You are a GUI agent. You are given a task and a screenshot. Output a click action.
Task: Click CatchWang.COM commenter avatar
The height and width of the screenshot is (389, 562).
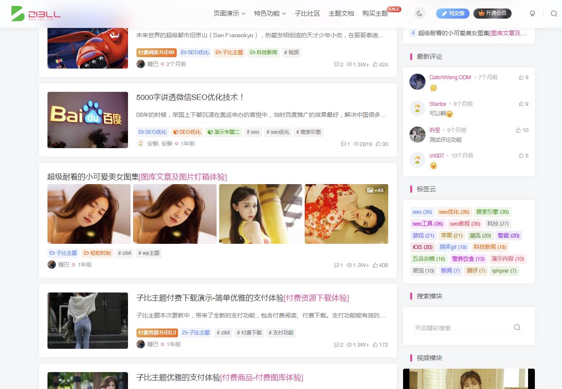(417, 82)
